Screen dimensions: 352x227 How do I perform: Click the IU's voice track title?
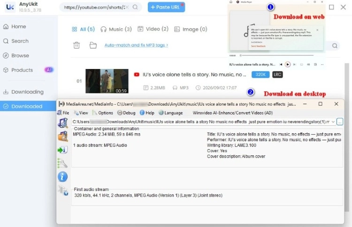194,75
